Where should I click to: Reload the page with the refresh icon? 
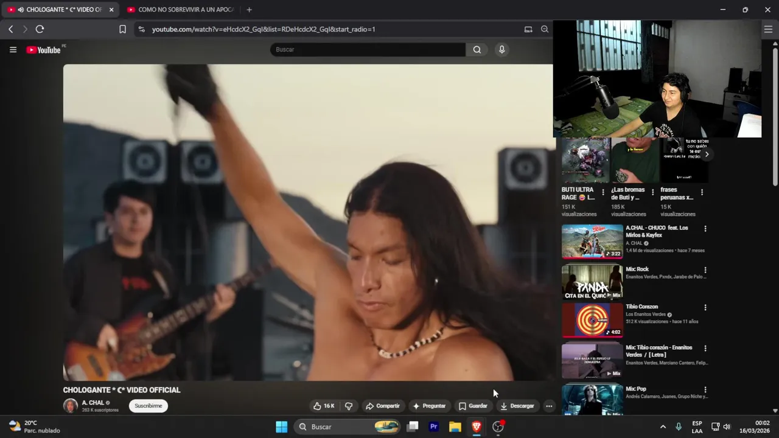coord(40,29)
